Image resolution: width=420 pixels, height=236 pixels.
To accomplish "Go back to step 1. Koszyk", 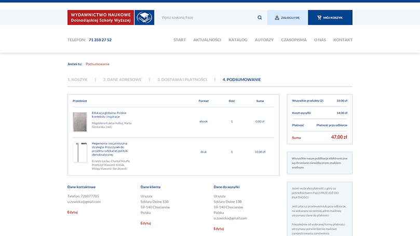I will (77, 79).
